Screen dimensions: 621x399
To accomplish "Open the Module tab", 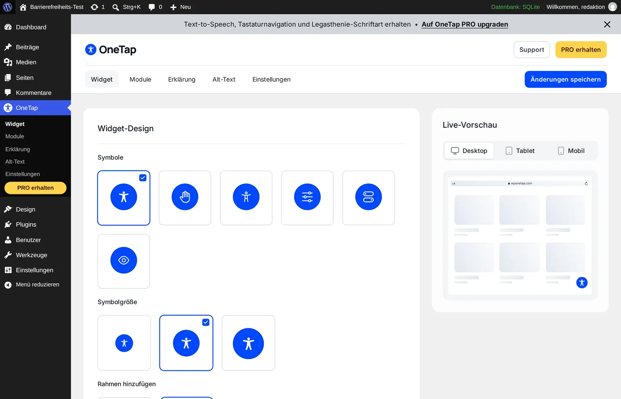I will (140, 79).
